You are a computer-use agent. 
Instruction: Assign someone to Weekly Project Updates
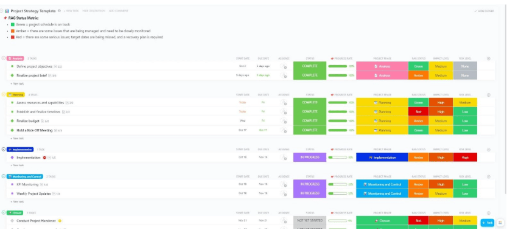tap(284, 193)
